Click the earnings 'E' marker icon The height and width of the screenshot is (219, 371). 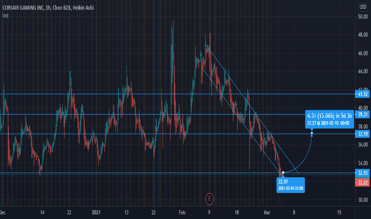(209, 199)
